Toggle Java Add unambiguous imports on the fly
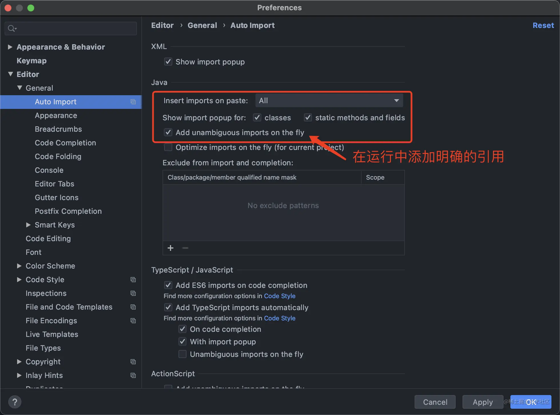 (168, 132)
